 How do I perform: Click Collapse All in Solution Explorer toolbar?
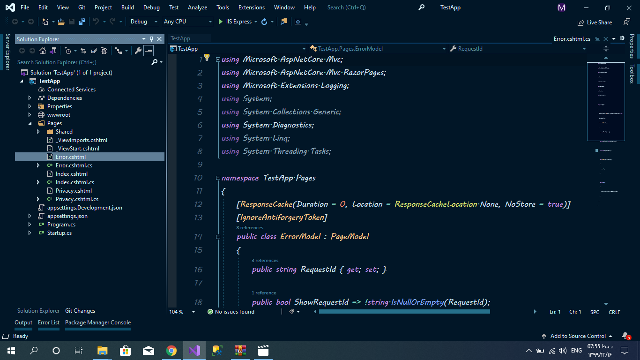(94, 51)
